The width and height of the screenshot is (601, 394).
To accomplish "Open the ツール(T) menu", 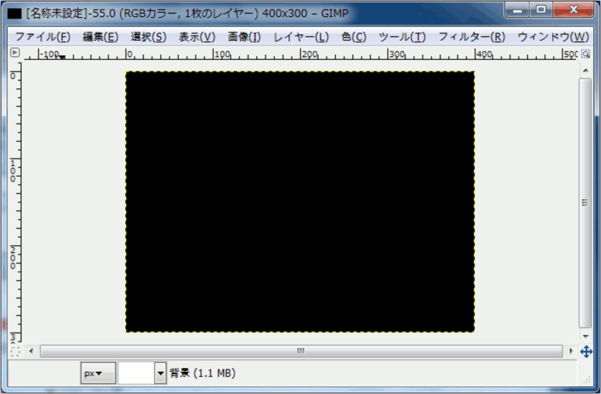I will pos(402,37).
